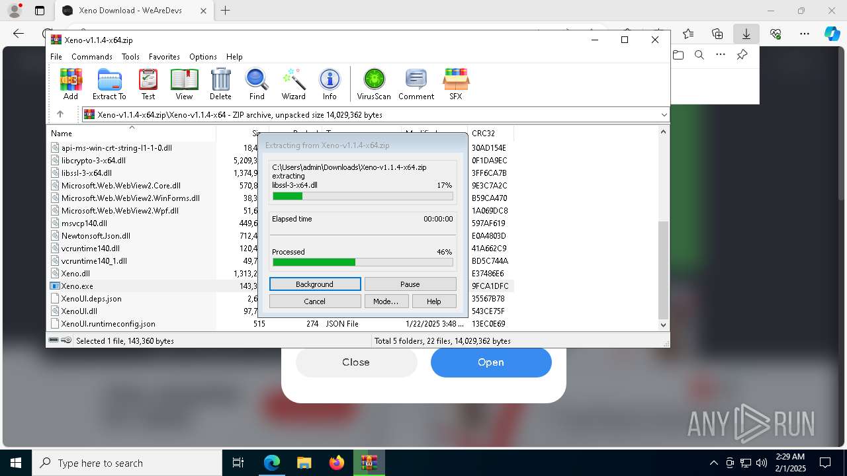Open the Commands menu

click(92, 57)
